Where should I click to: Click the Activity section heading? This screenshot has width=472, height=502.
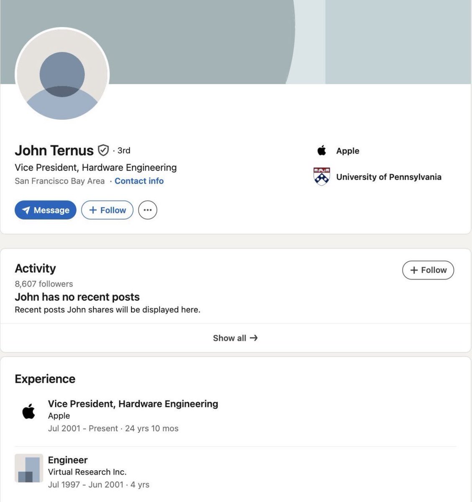click(x=35, y=269)
